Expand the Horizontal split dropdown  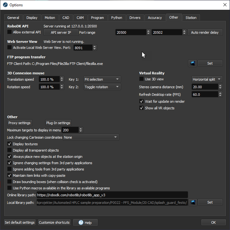coord(207,79)
